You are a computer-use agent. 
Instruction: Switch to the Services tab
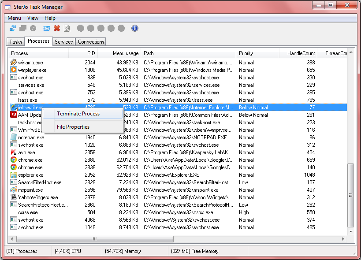[x=64, y=42]
